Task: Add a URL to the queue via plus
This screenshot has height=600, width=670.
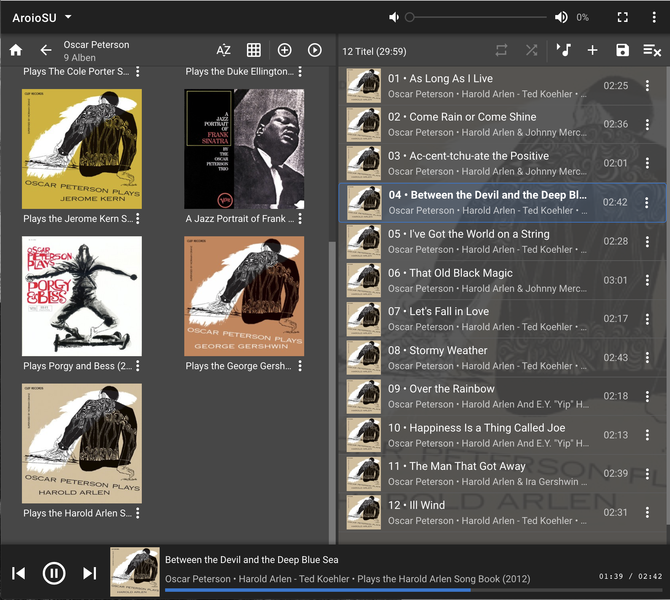Action: 593,50
